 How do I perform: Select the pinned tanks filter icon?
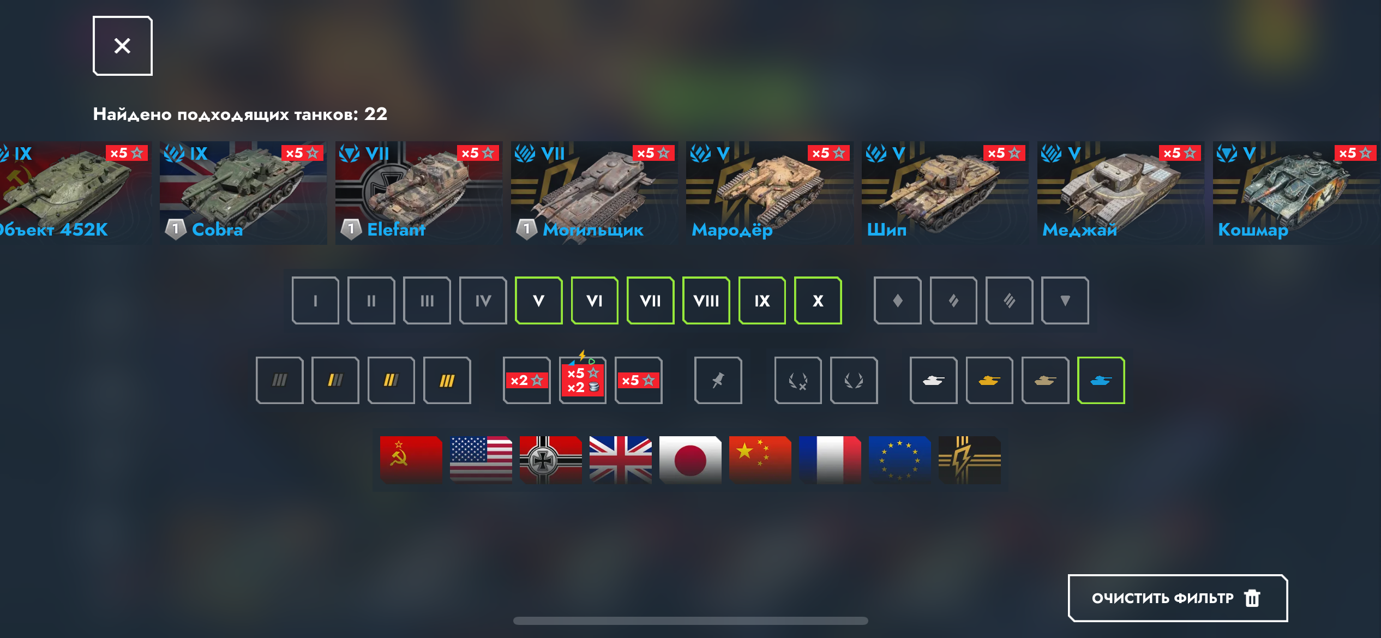[718, 380]
